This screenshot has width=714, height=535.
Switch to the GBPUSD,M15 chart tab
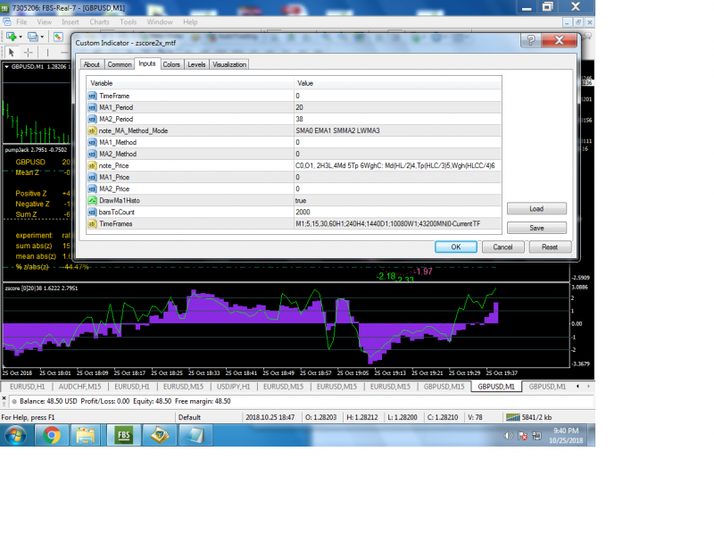444,387
